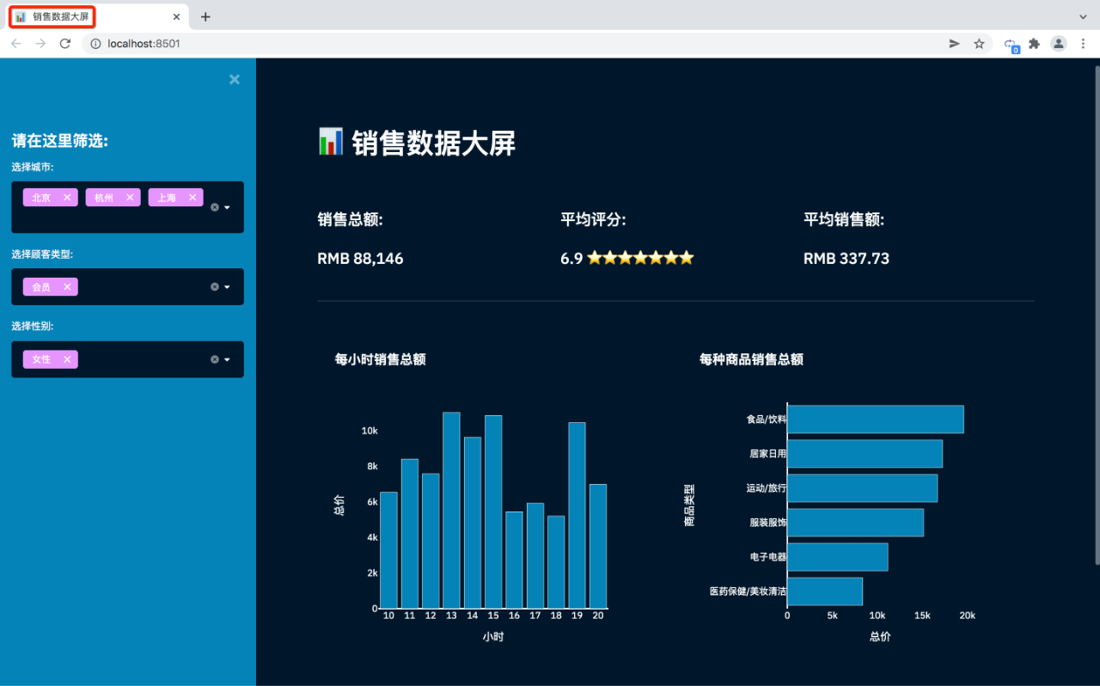The width and height of the screenshot is (1100, 686).
Task: Expand the gender dropdown
Action: click(x=228, y=359)
